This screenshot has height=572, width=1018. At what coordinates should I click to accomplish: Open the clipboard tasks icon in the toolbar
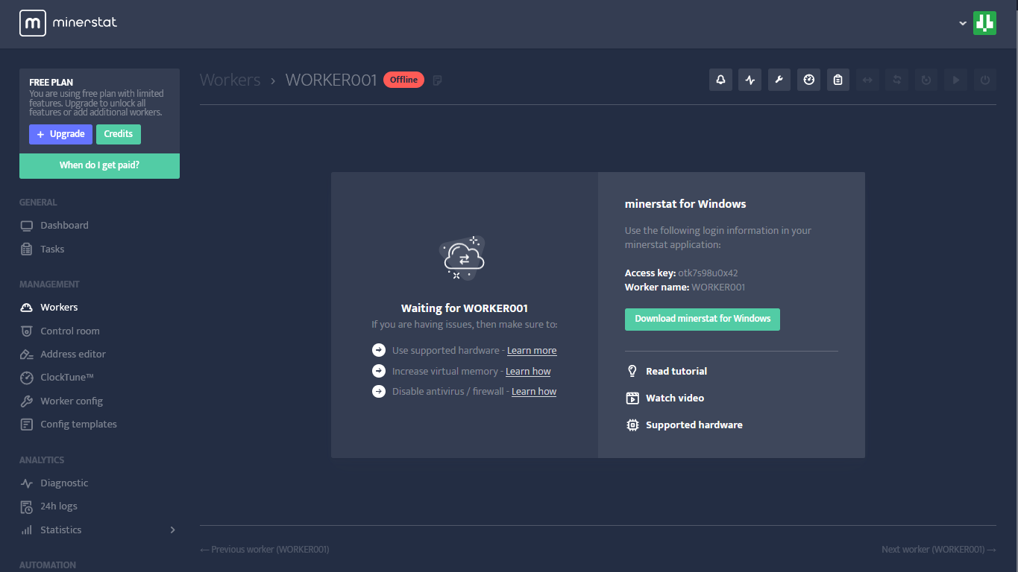click(838, 80)
